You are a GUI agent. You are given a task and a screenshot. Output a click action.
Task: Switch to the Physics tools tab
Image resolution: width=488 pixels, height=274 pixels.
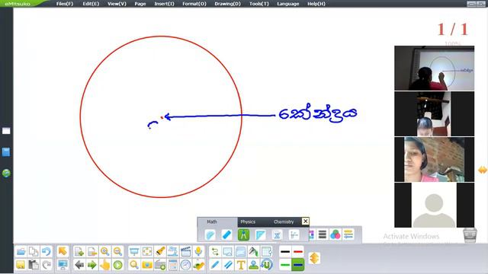[248, 221]
